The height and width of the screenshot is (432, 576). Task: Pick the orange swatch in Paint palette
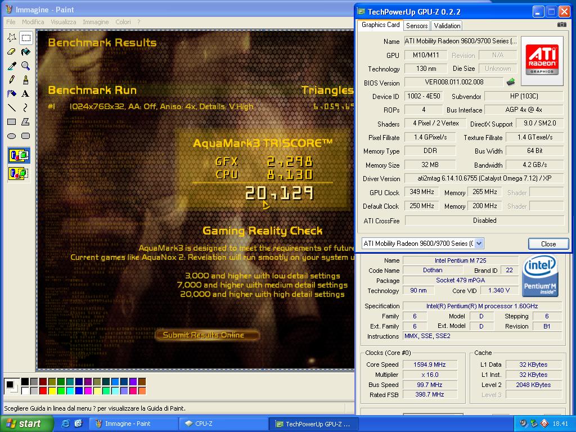pos(142,390)
